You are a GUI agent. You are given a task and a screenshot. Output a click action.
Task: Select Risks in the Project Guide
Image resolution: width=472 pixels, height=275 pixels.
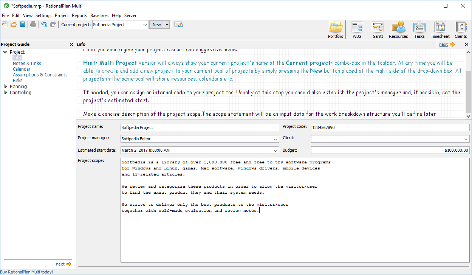[x=17, y=81]
